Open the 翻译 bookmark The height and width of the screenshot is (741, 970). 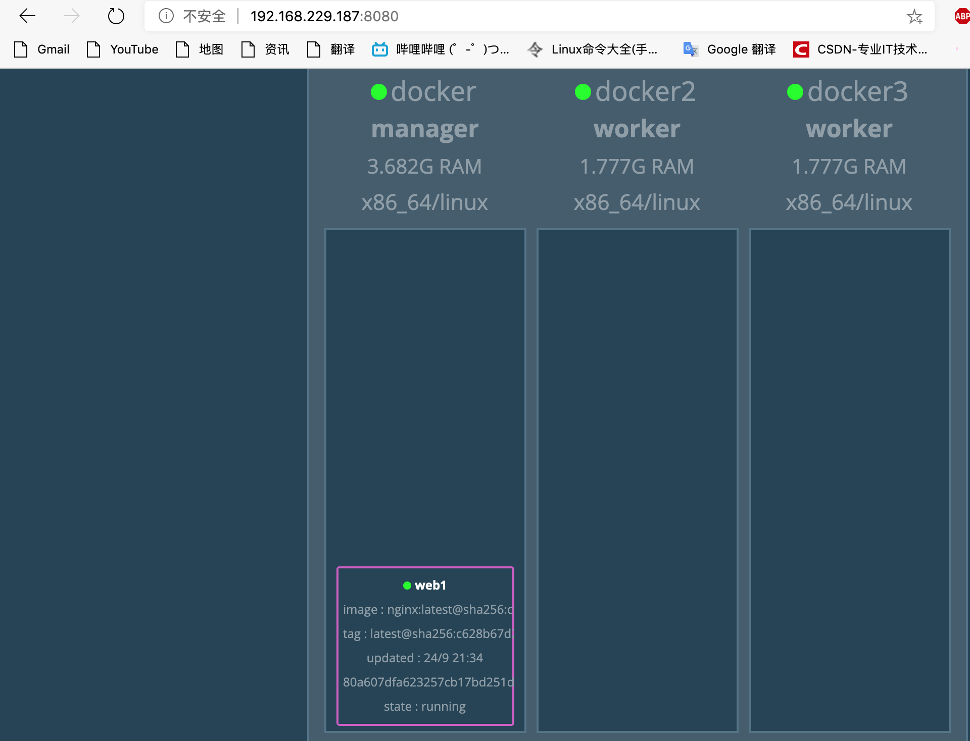click(x=331, y=49)
